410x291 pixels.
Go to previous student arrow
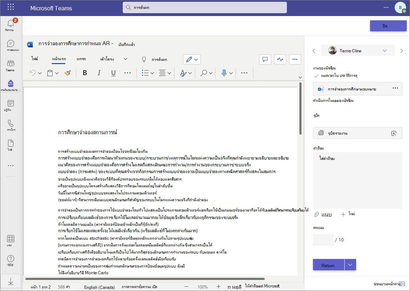314,51
